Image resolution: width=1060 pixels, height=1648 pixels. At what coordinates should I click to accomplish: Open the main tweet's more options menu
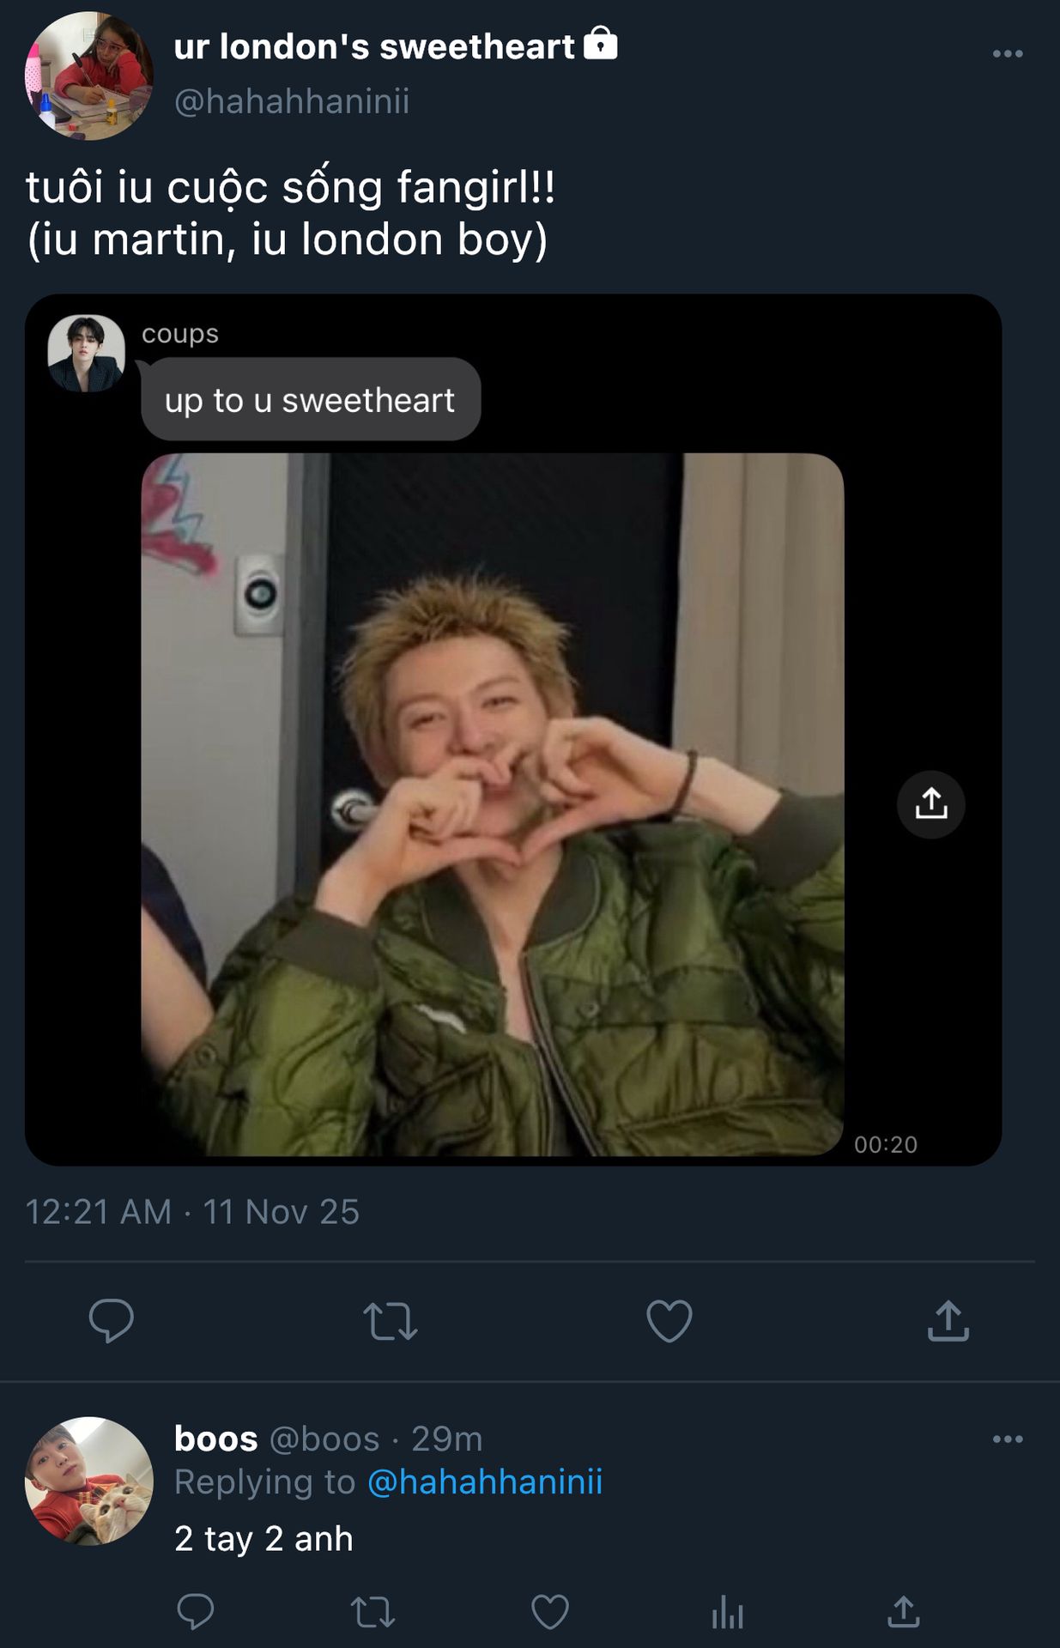(1007, 54)
